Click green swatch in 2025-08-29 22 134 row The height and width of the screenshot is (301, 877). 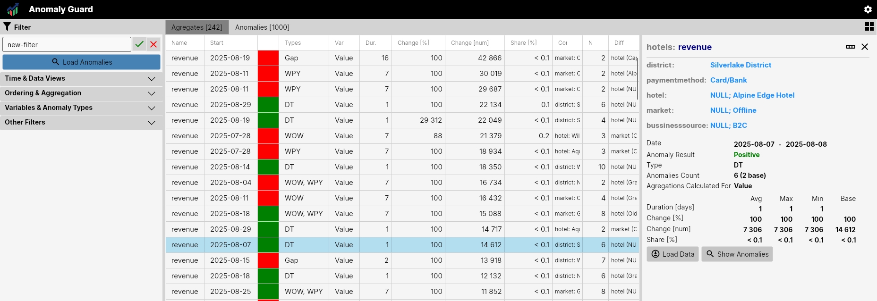point(268,105)
